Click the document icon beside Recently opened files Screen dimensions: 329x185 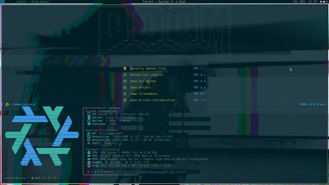125,68
